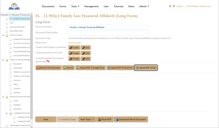Open Children Common To tree item
The width and height of the screenshot is (219, 128).
tap(22, 72)
